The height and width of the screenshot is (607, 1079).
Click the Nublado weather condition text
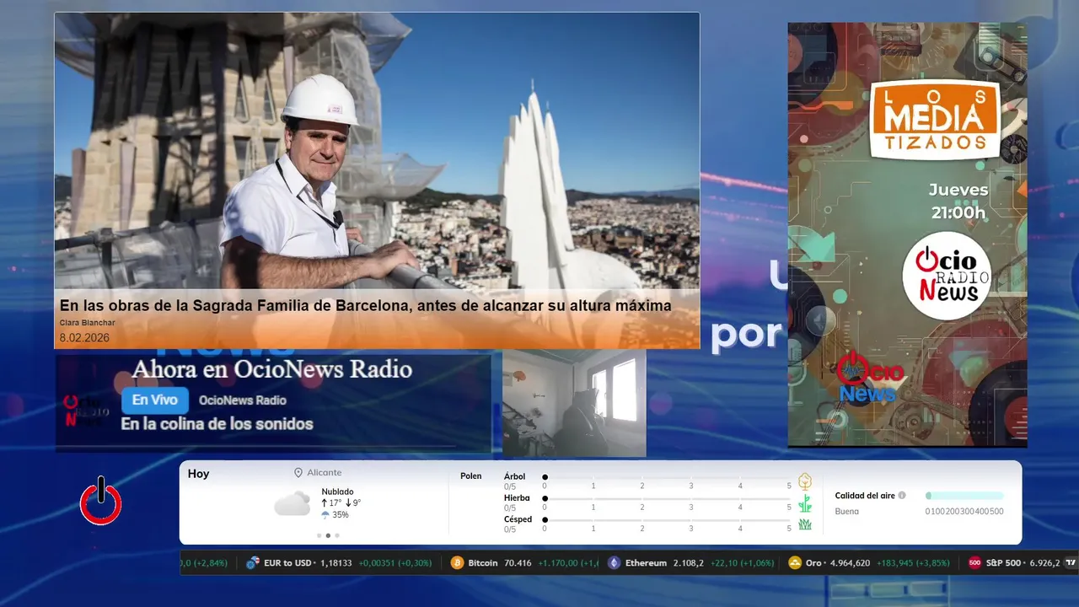[337, 492]
